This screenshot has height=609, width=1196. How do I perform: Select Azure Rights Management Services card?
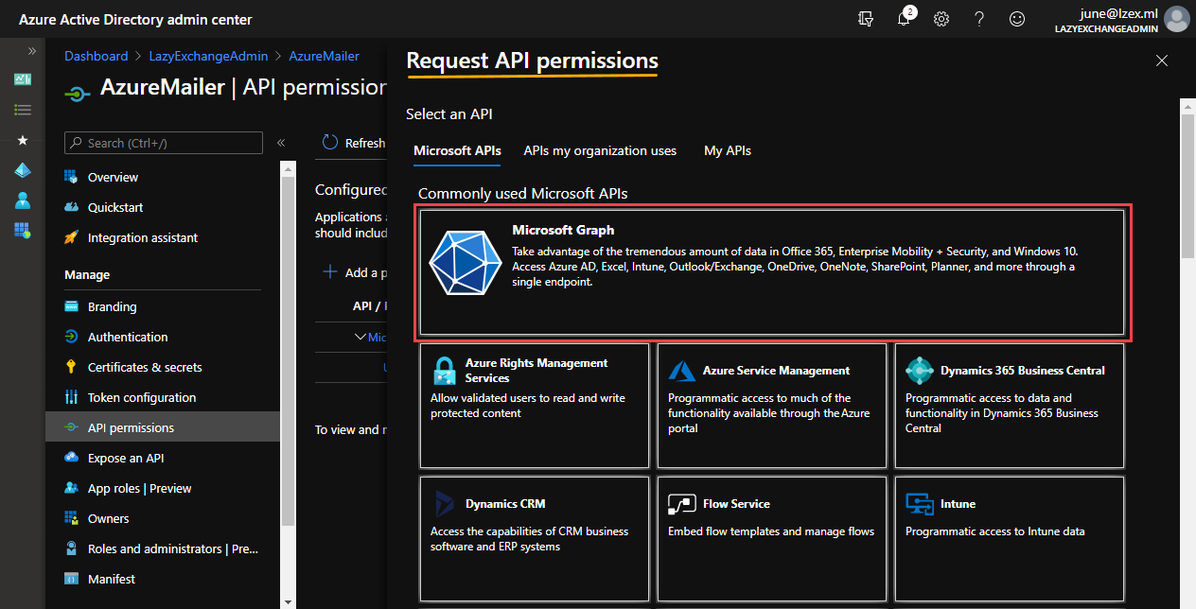[x=535, y=406]
